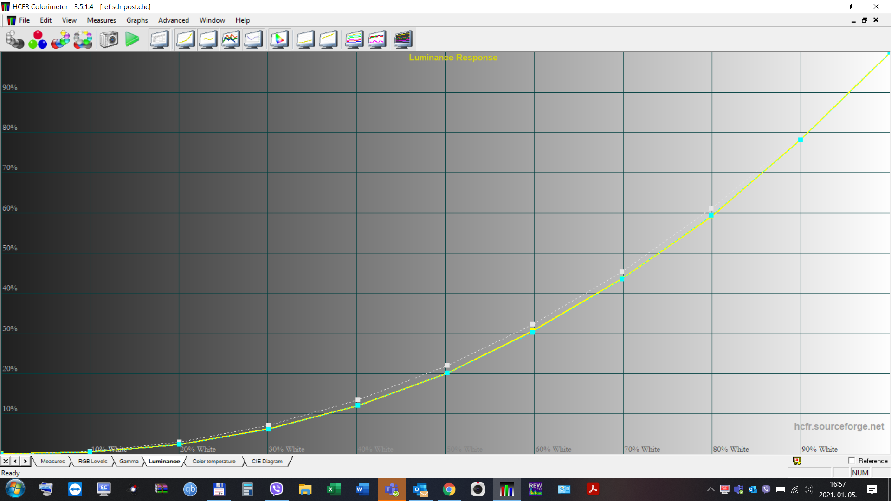891x501 pixels.
Task: Open the Graphs menu
Action: tap(137, 20)
